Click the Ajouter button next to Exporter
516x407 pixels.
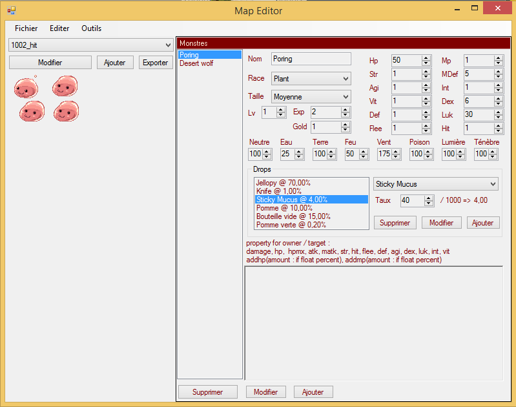click(115, 63)
